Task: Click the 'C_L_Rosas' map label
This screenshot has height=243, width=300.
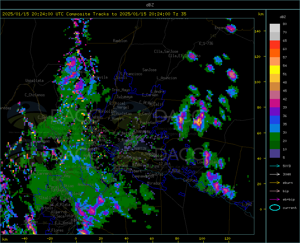Action: tap(64, 223)
